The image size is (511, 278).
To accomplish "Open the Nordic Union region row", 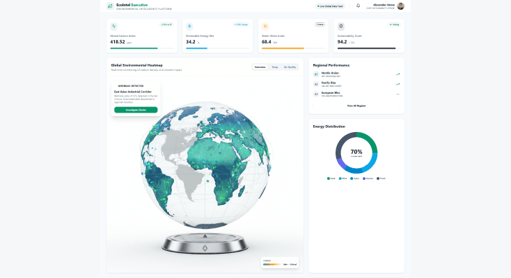I will [x=356, y=74].
